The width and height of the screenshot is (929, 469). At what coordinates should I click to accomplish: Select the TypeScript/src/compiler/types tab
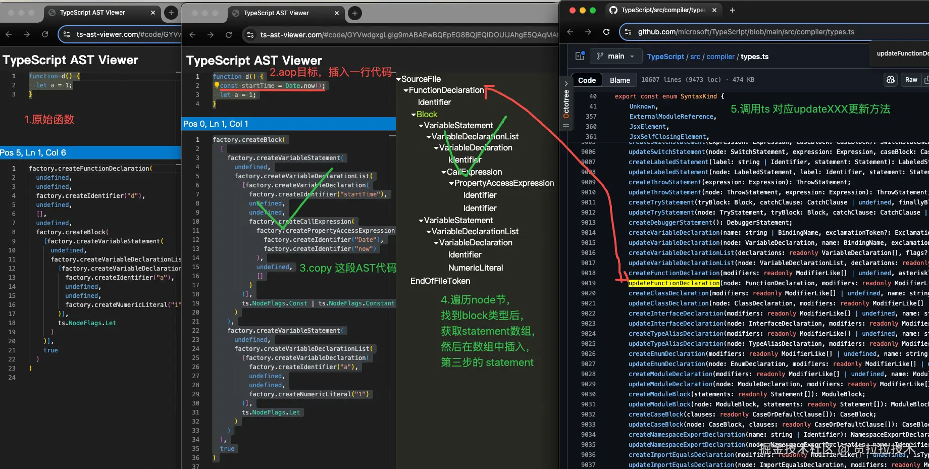pos(663,10)
